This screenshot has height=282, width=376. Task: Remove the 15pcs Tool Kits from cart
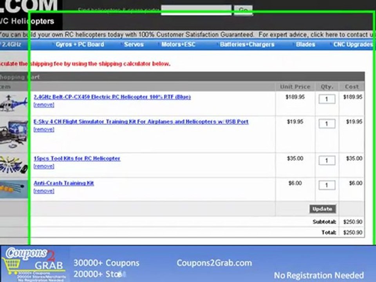pyautogui.click(x=44, y=166)
